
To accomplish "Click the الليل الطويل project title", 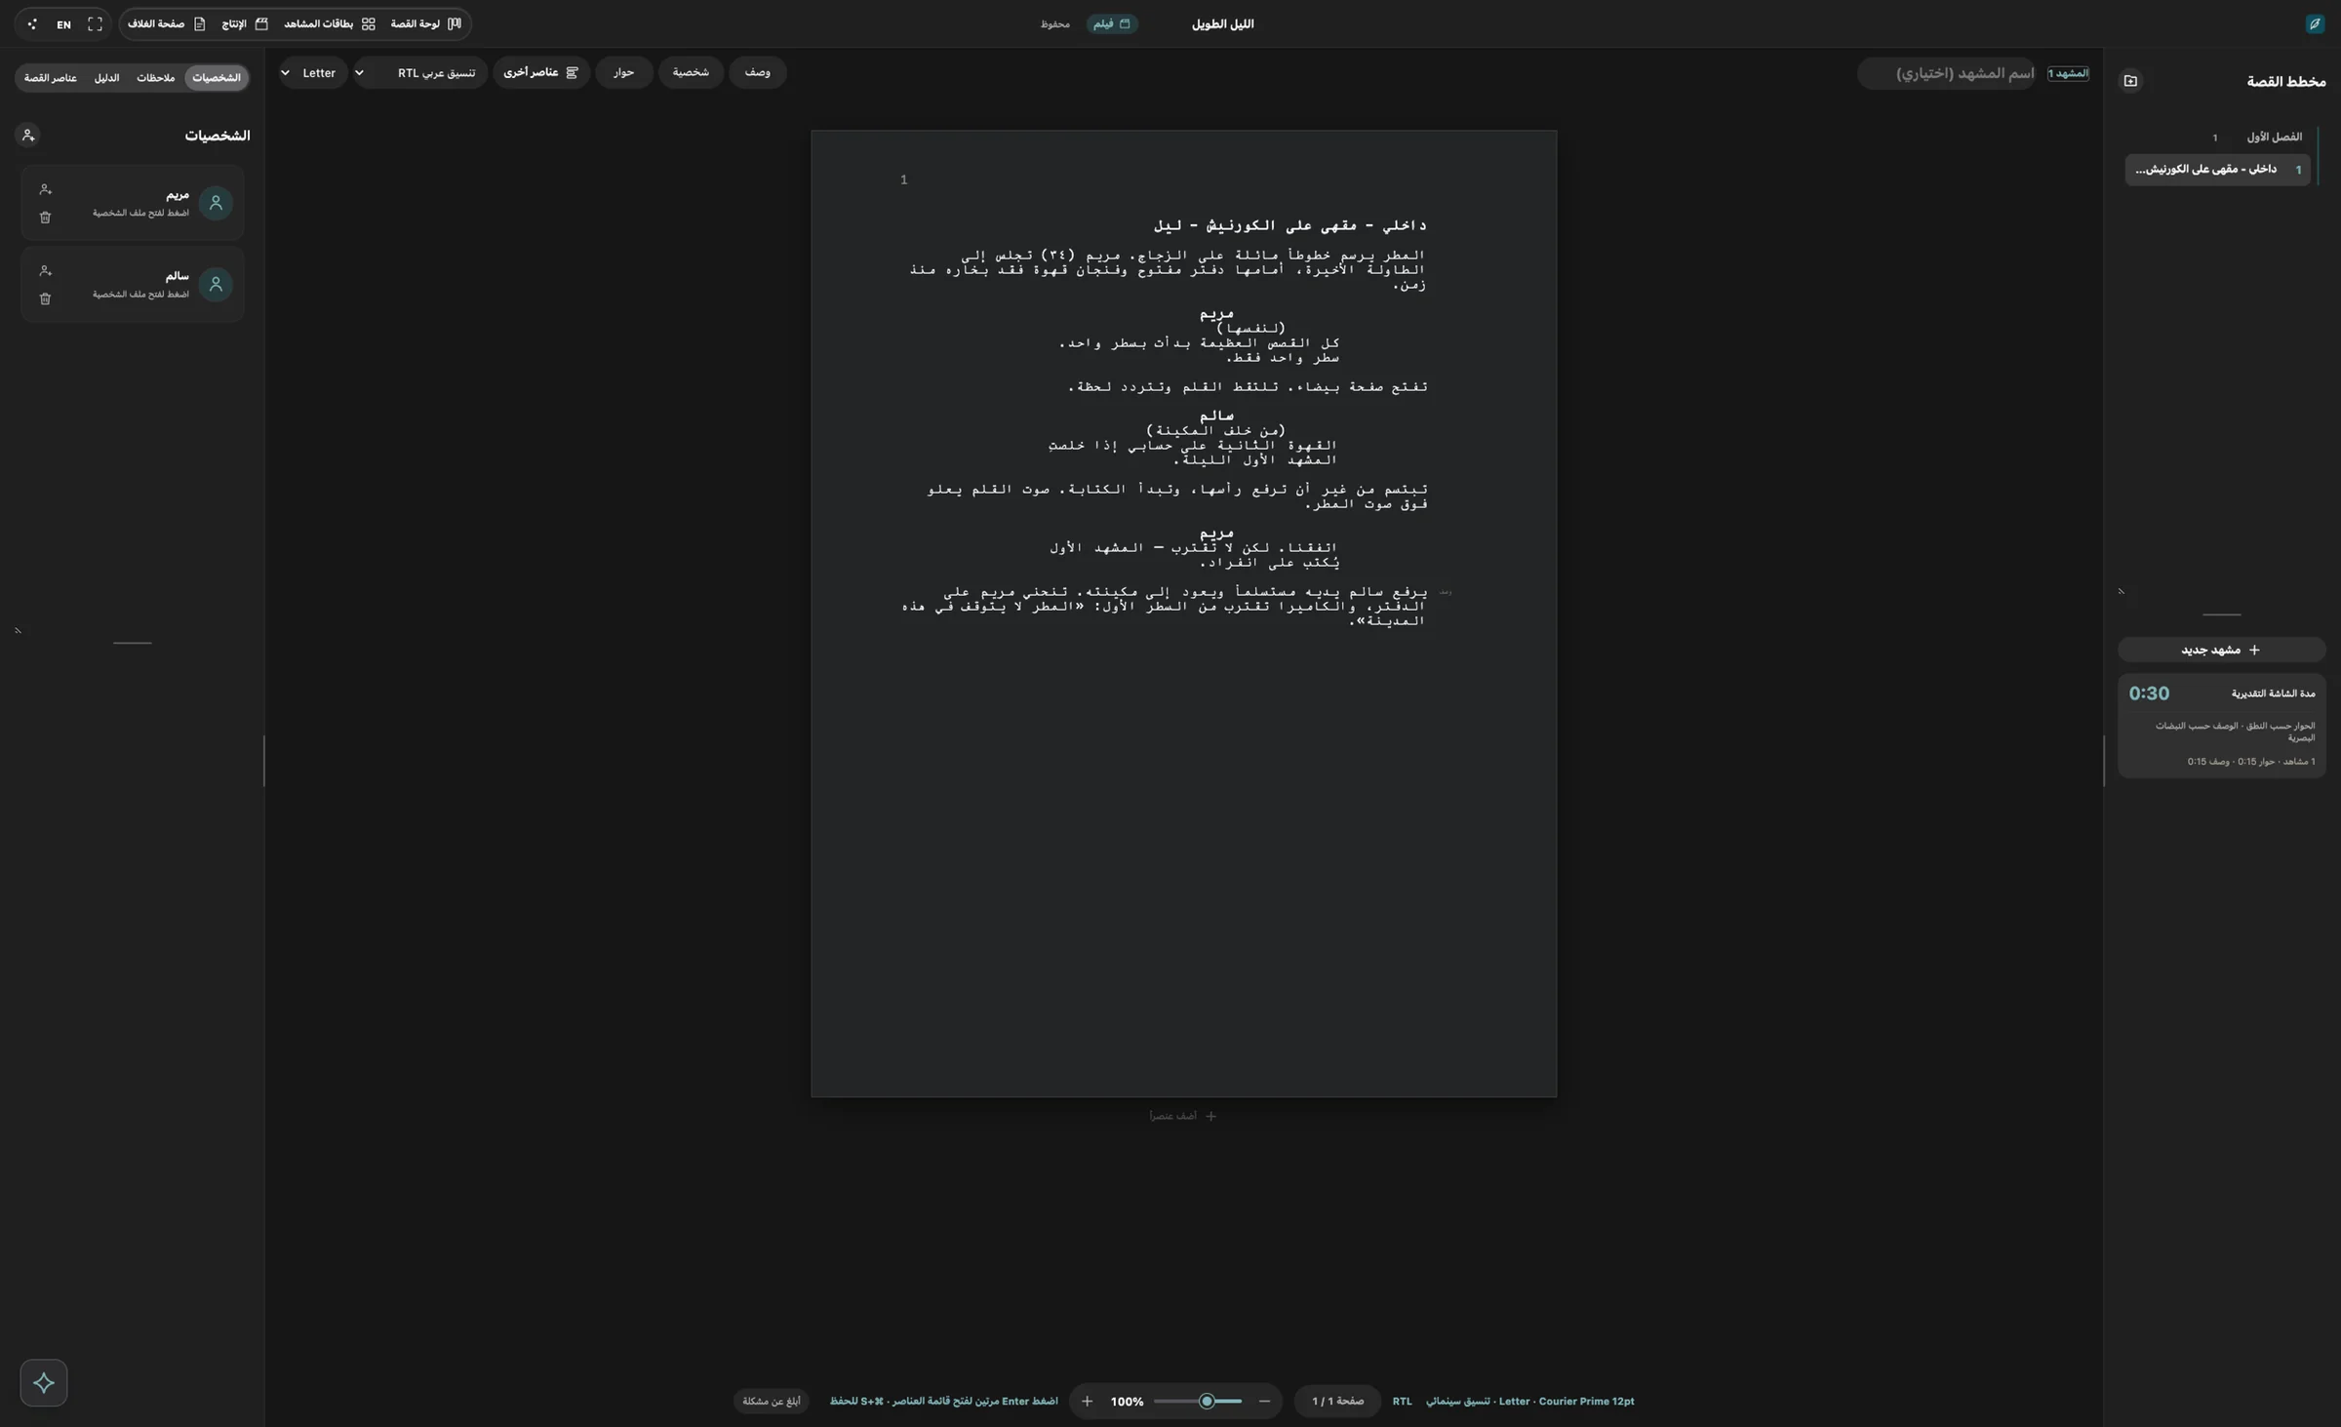I will coord(1222,24).
